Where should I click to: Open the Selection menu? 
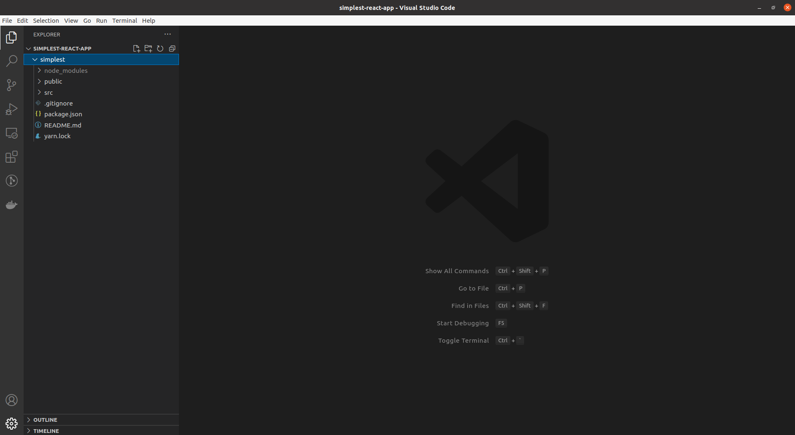click(46, 21)
